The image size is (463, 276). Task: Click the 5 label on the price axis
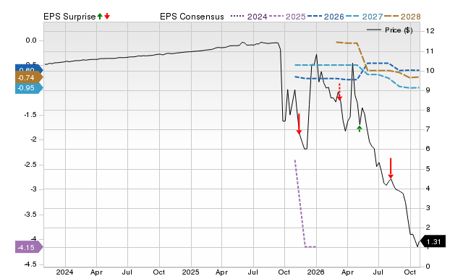pos(428,169)
